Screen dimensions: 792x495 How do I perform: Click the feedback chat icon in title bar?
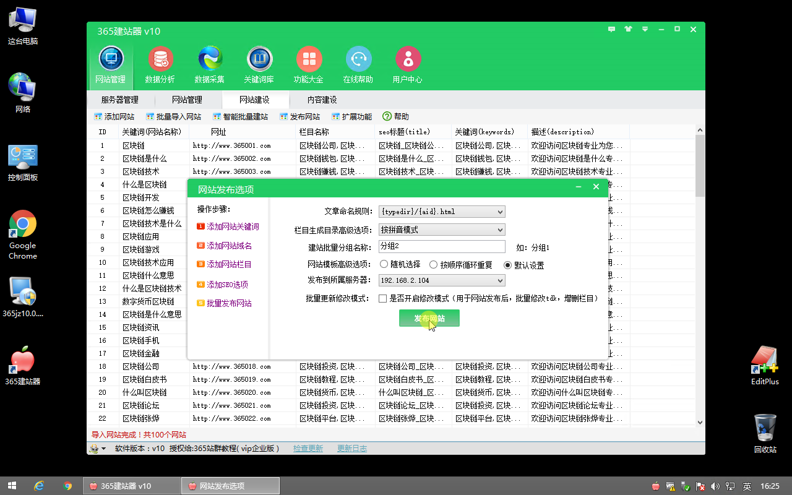point(612,29)
